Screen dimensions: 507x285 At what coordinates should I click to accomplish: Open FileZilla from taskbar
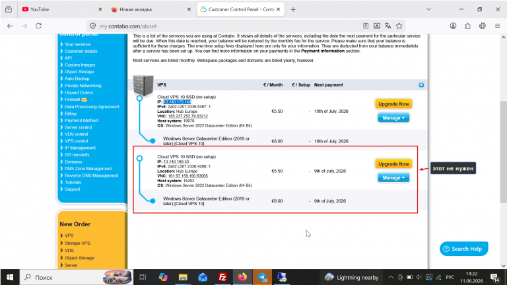click(222, 277)
